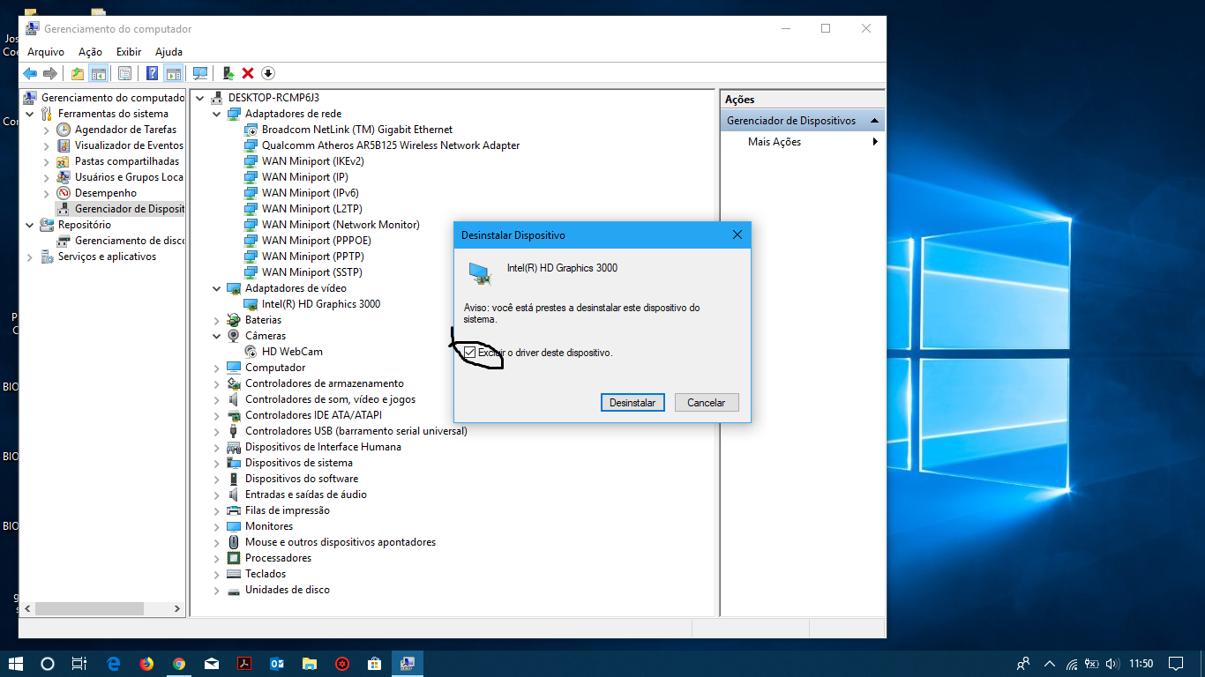Select the HD WebCam device

click(292, 352)
